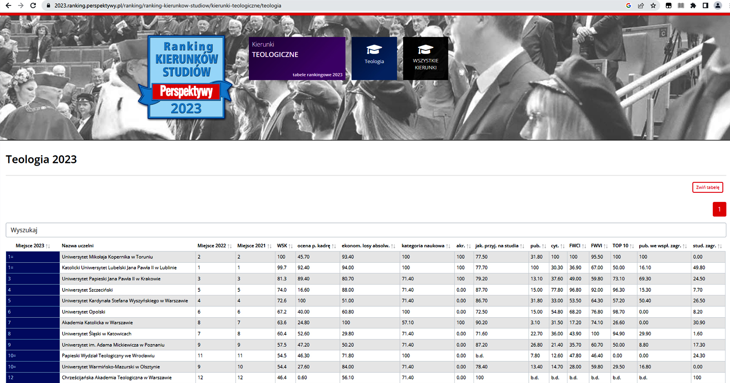
Task: Sort by ekonom. losy absolw. column
Action: 368,246
